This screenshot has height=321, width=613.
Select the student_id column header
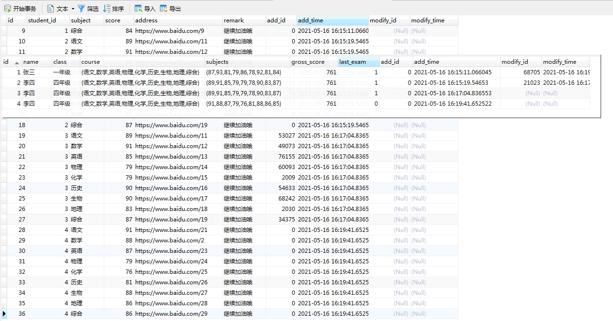click(48, 20)
